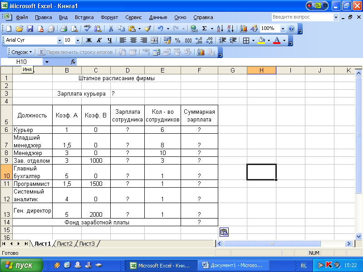Run the Spelling check icon
This screenshot has height=272, width=363.
[87, 29]
